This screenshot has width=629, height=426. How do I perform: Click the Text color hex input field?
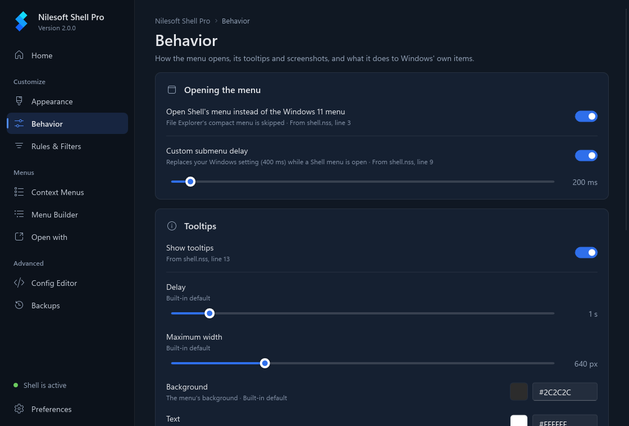(x=565, y=420)
